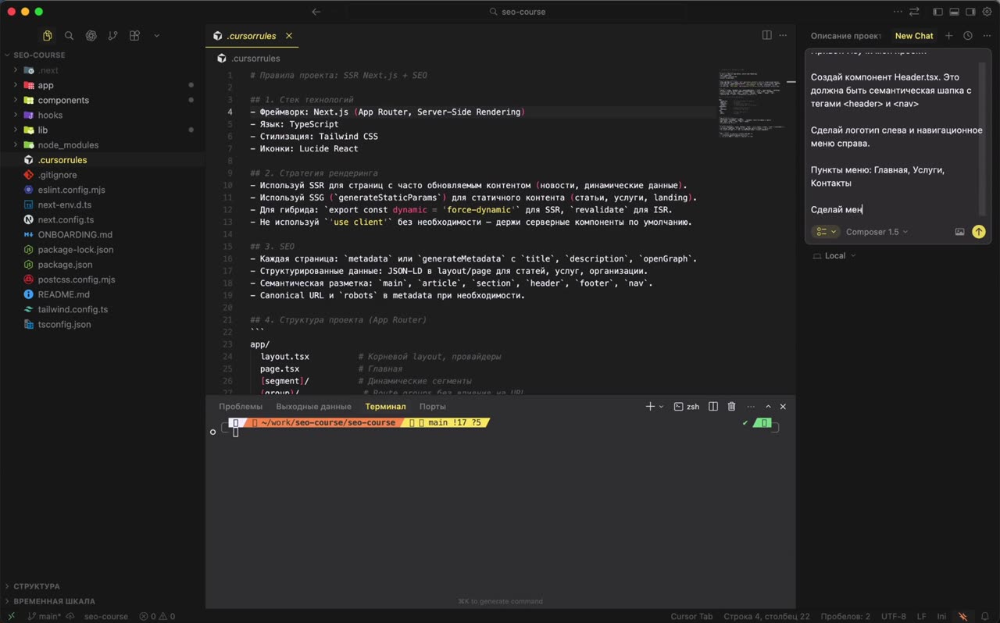Toggle the bottom panel visibility
1000x623 pixels.
954,12
